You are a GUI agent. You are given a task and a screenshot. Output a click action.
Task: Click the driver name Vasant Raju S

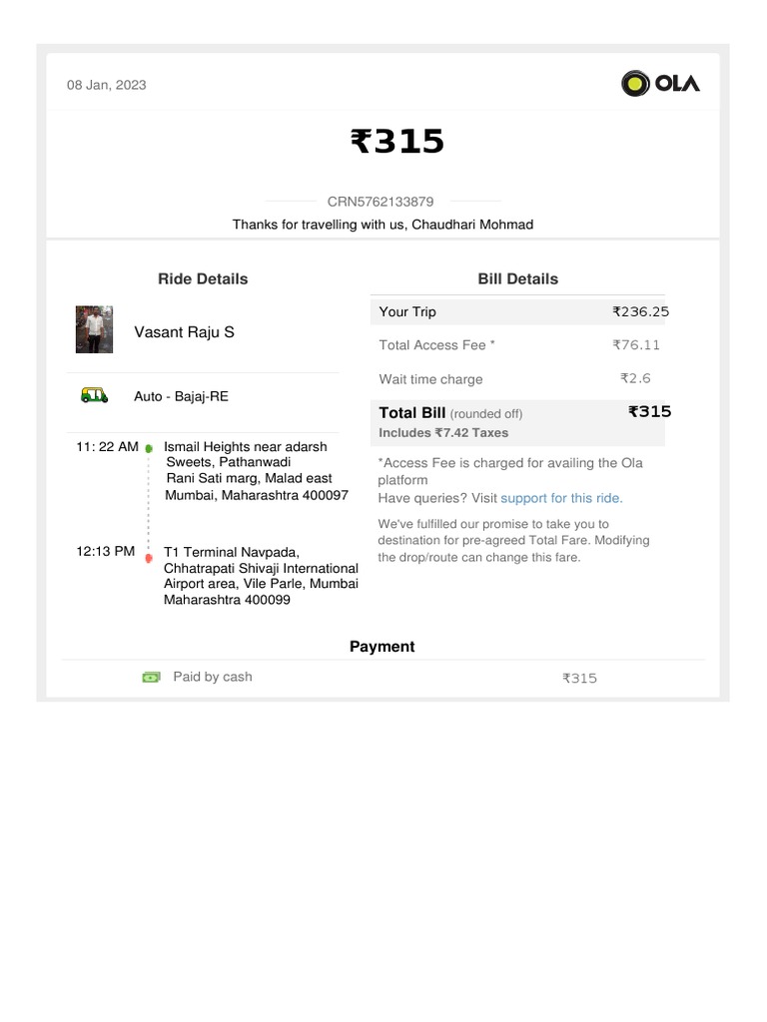[x=185, y=332]
